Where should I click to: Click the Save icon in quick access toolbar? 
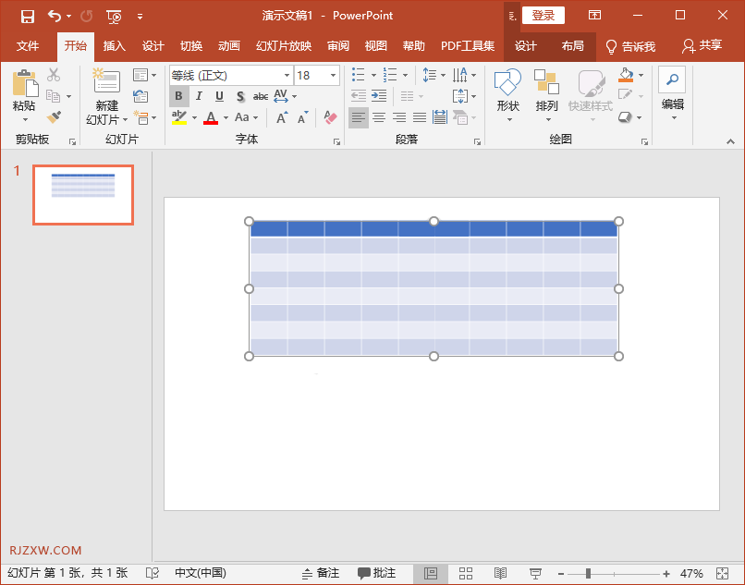point(28,16)
